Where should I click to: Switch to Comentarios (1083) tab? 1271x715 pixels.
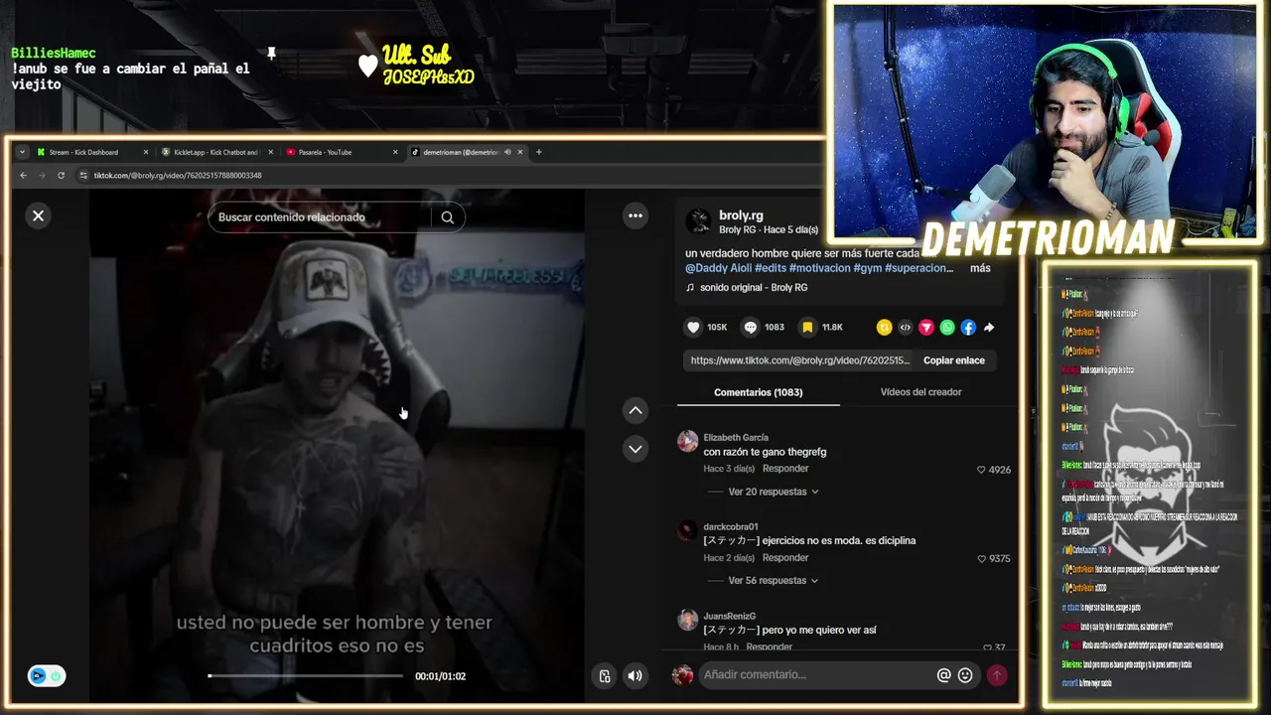pos(758,392)
